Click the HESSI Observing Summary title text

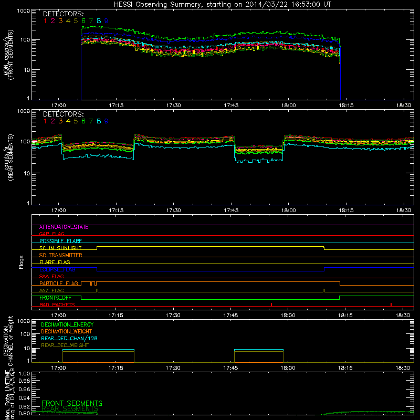click(222, 5)
